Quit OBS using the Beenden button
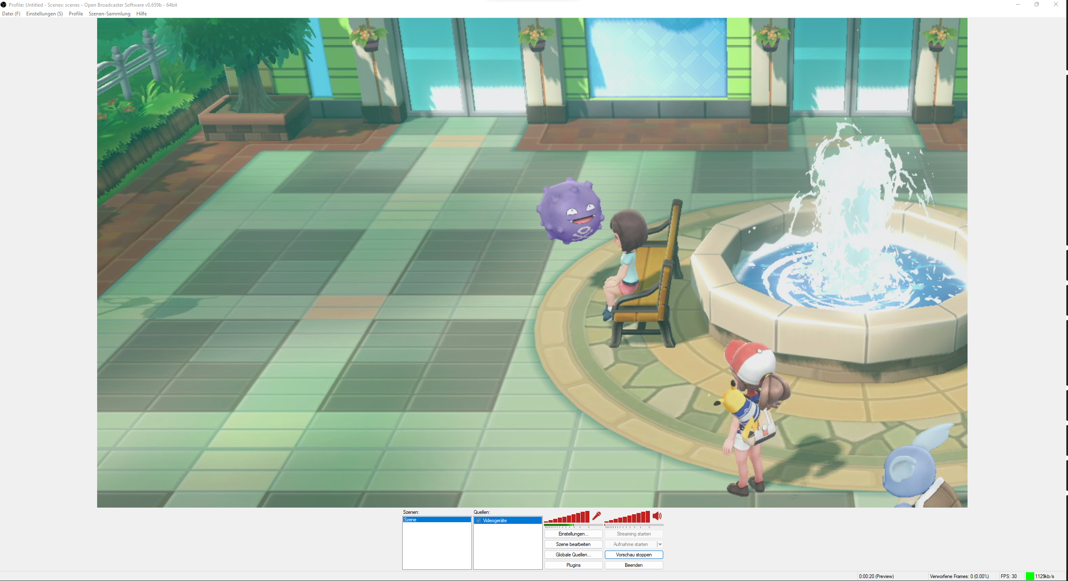Image resolution: width=1068 pixels, height=581 pixels. point(634,565)
